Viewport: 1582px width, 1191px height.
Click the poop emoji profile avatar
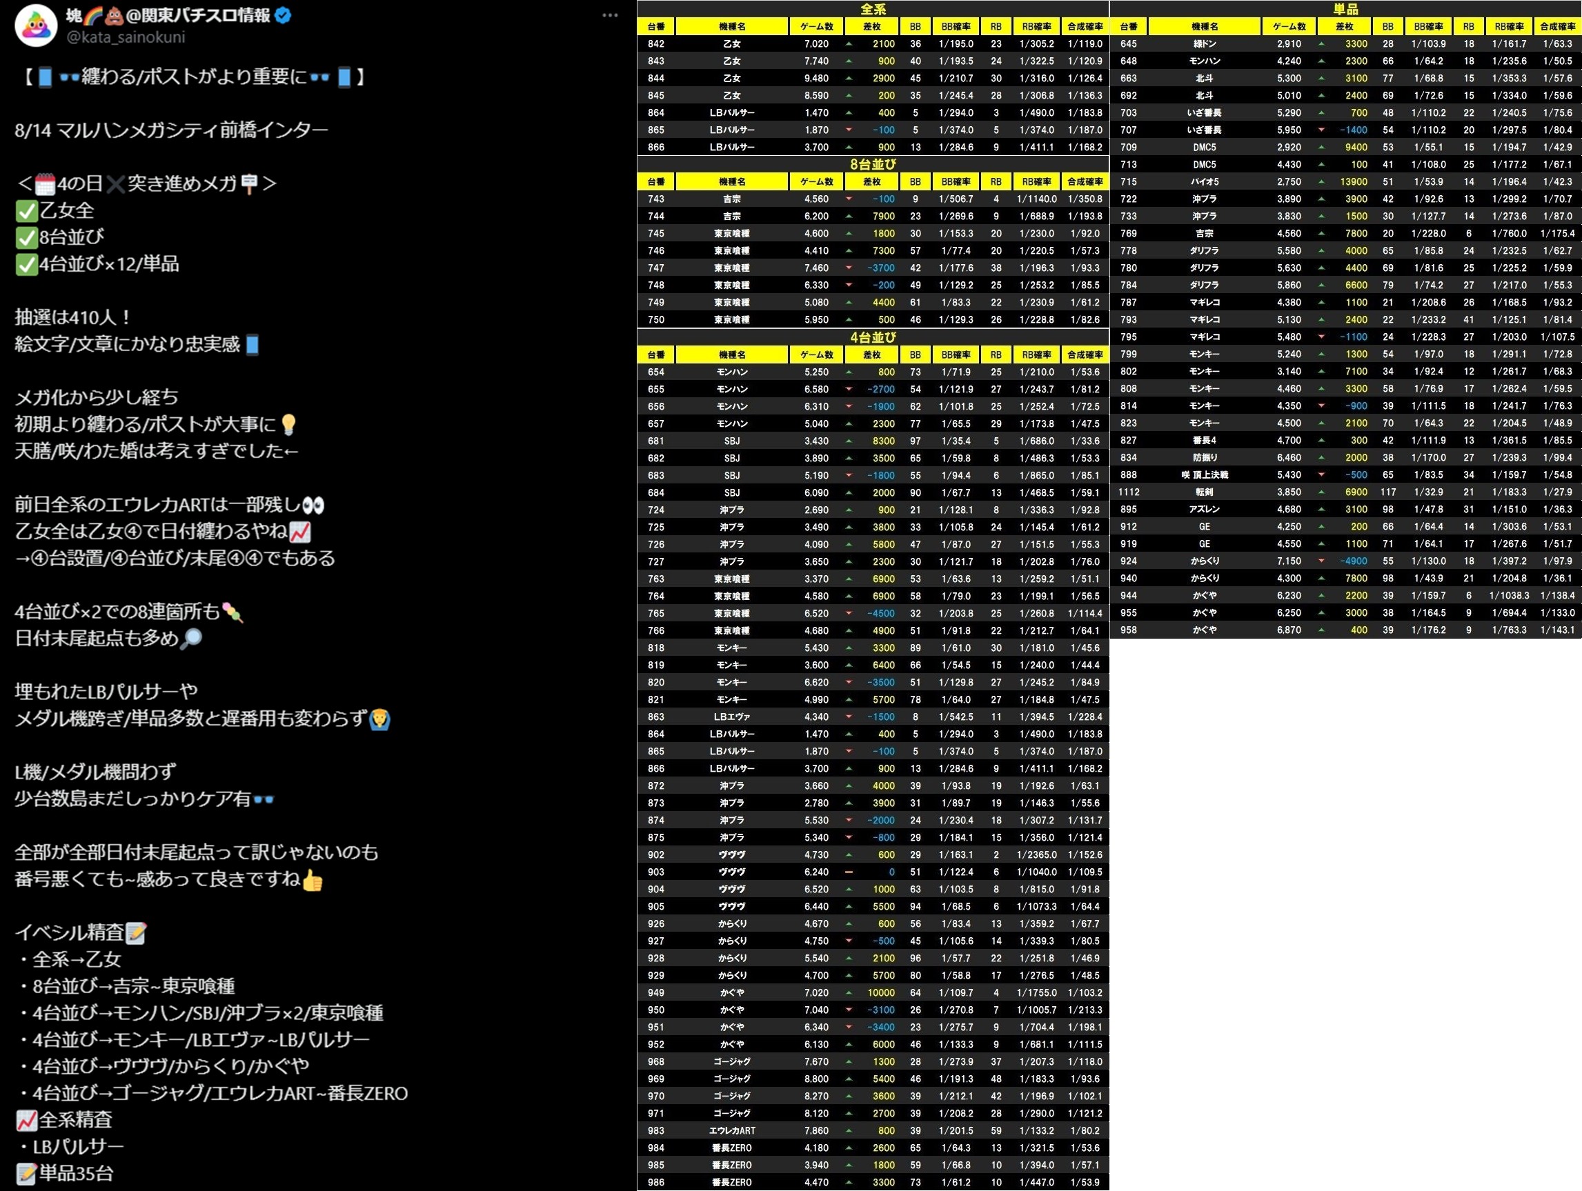36,25
